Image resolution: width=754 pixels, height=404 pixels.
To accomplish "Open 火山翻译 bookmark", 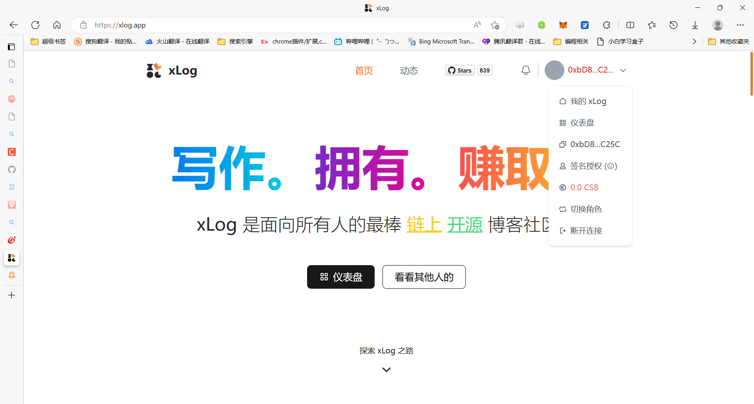I will 177,42.
